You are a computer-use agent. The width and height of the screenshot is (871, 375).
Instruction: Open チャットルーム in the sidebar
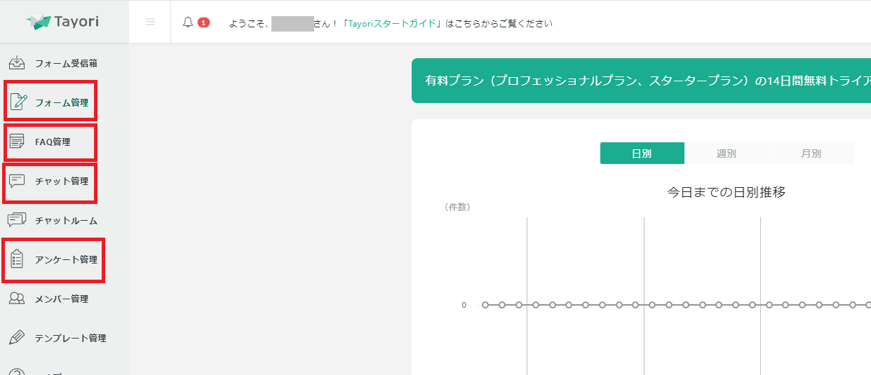(65, 220)
